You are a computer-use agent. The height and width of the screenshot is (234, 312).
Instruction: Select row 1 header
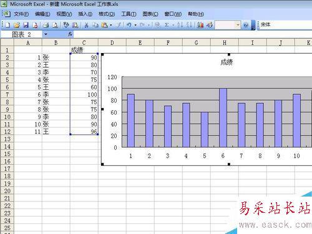click(7, 50)
